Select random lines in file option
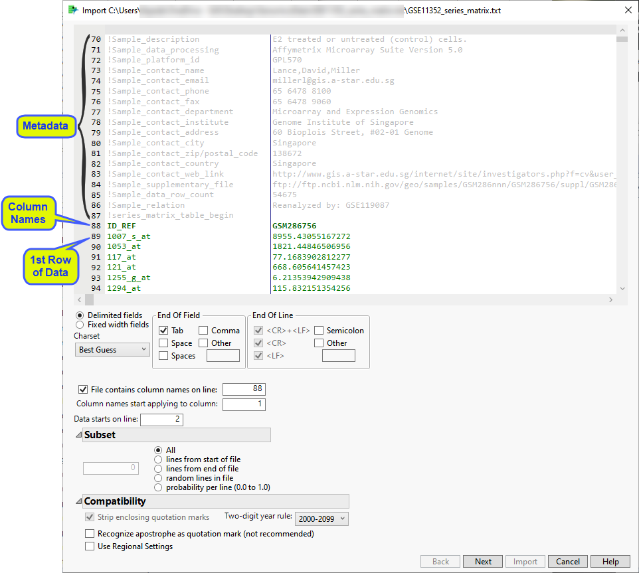The height and width of the screenshot is (573, 639). 158,477
